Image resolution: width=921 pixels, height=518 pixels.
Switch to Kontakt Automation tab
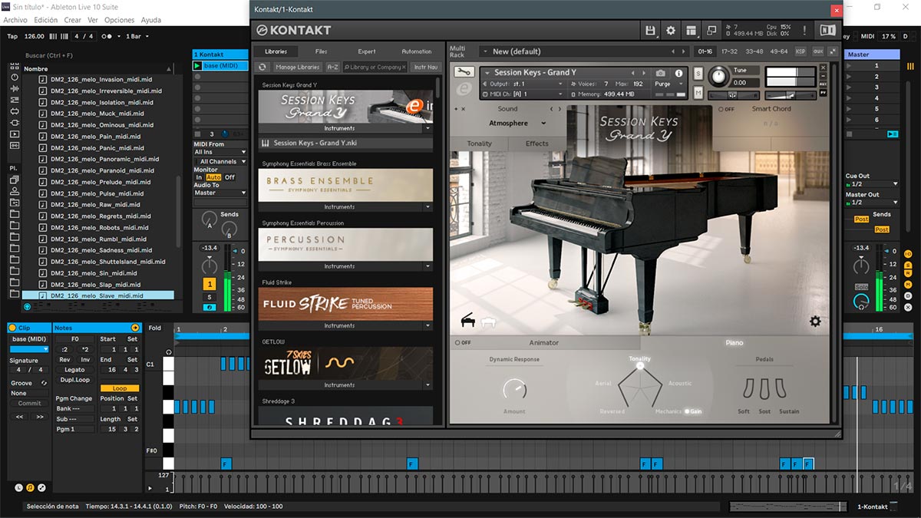tap(417, 51)
